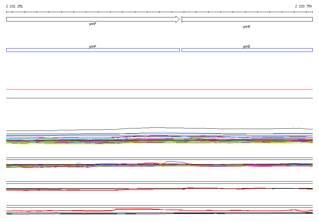The height and width of the screenshot is (222, 319).
Task: Click the black arch in second profile track
Action: coord(175,162)
